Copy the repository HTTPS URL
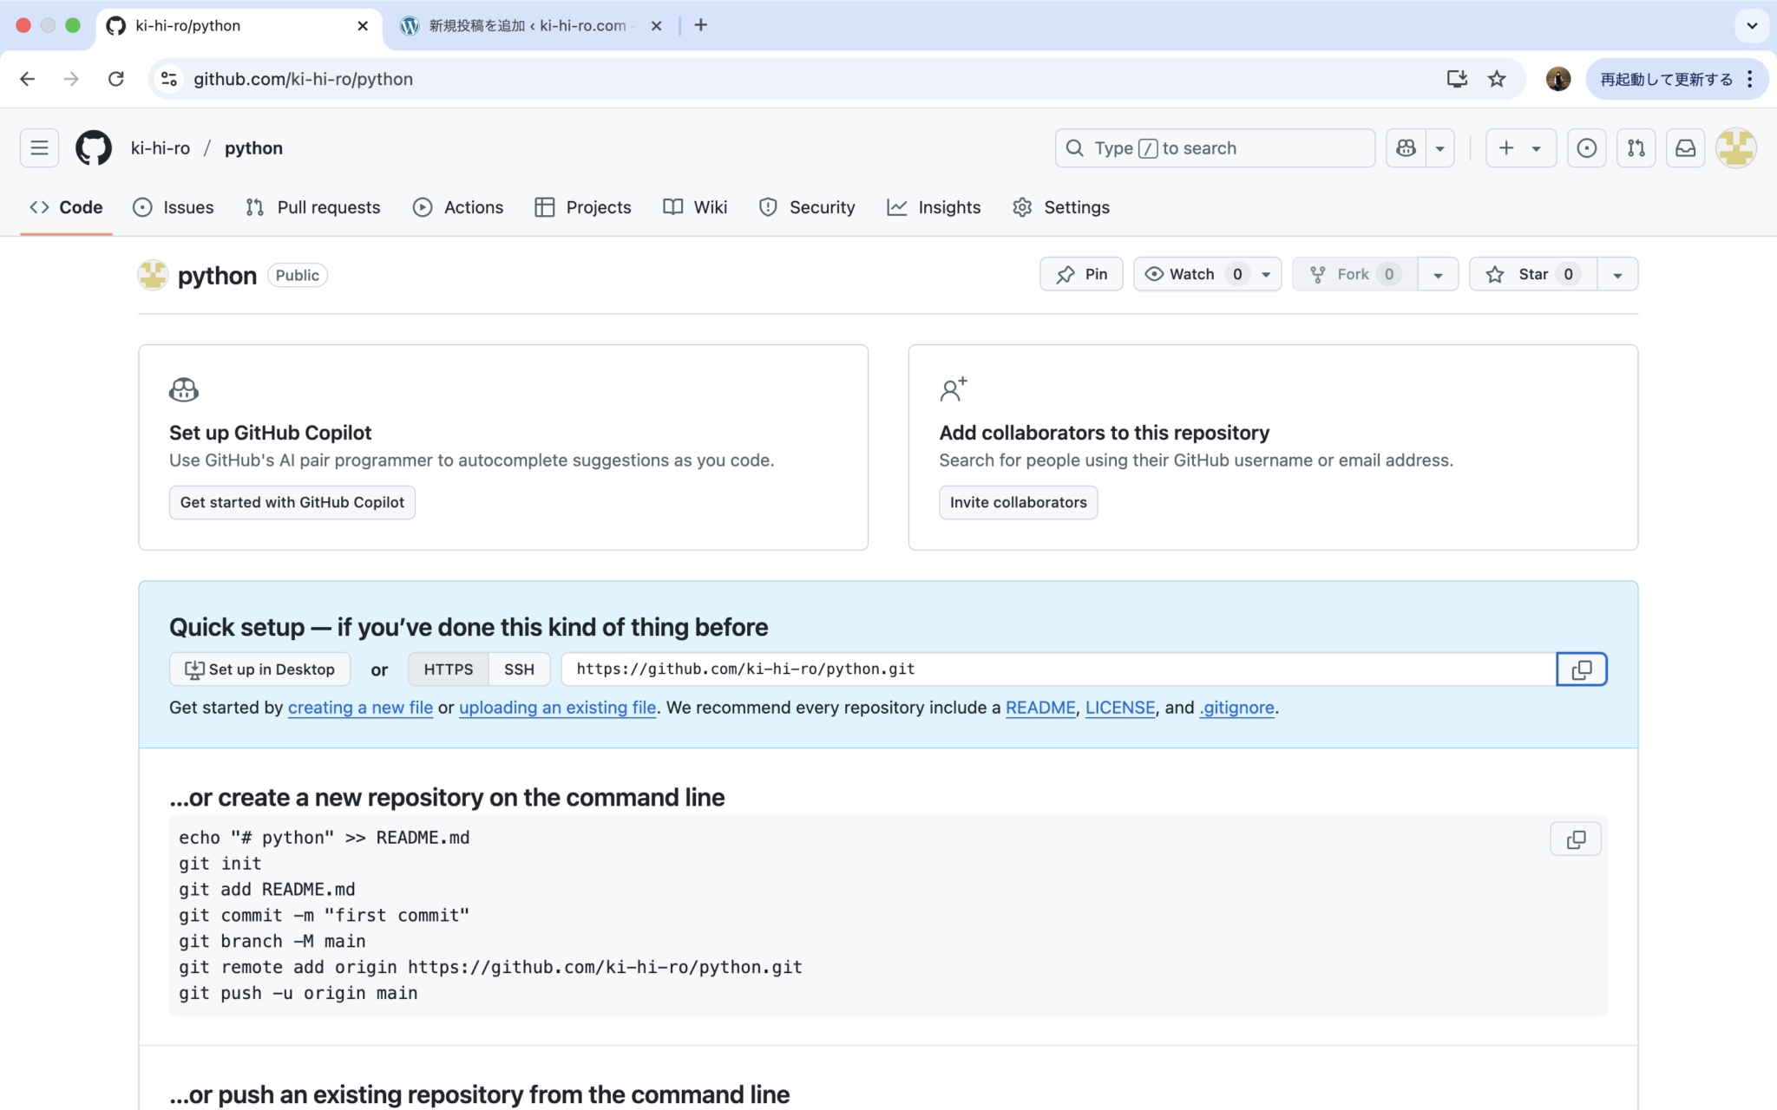The width and height of the screenshot is (1777, 1110). [1581, 669]
